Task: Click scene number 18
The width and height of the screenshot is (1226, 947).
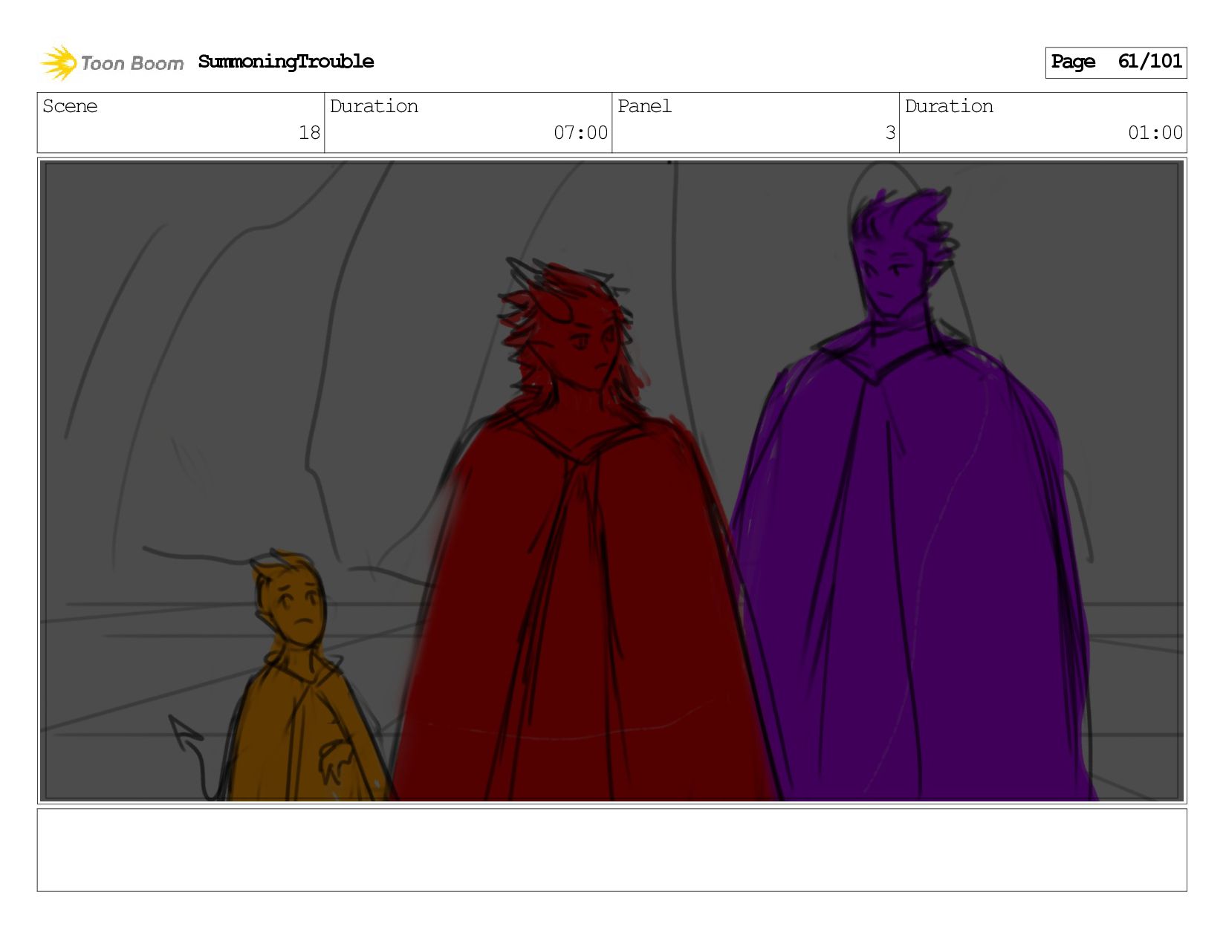Action: [309, 133]
